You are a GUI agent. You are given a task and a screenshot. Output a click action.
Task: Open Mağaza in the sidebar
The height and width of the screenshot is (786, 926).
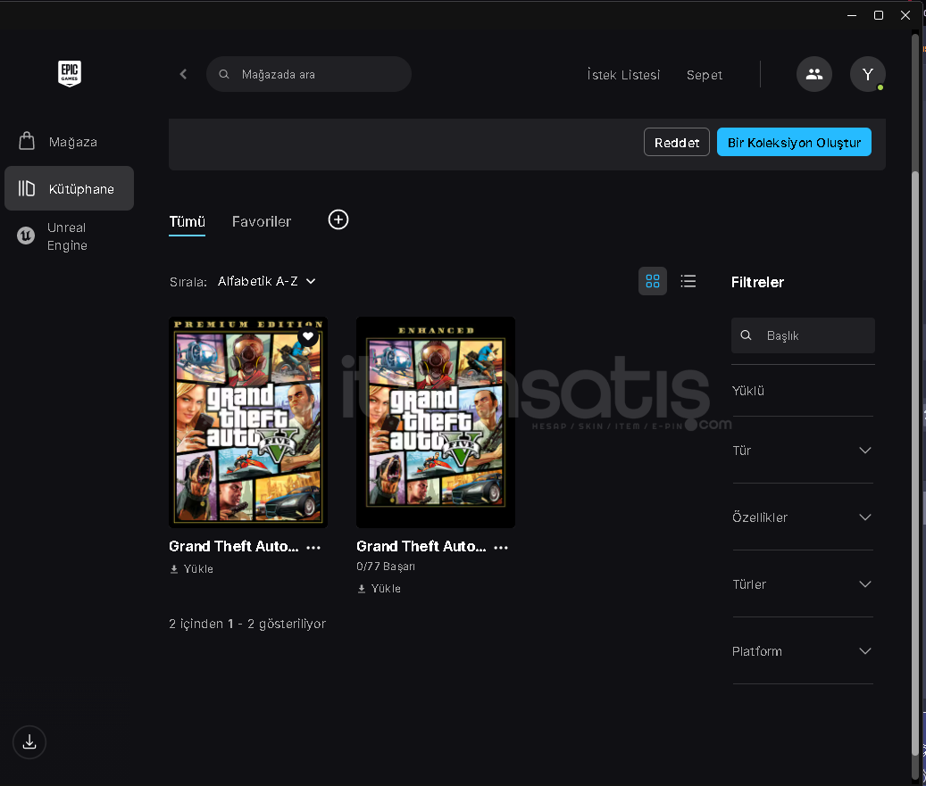[x=69, y=142]
